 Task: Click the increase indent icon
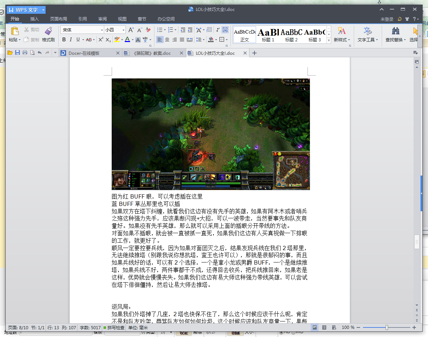click(190, 30)
